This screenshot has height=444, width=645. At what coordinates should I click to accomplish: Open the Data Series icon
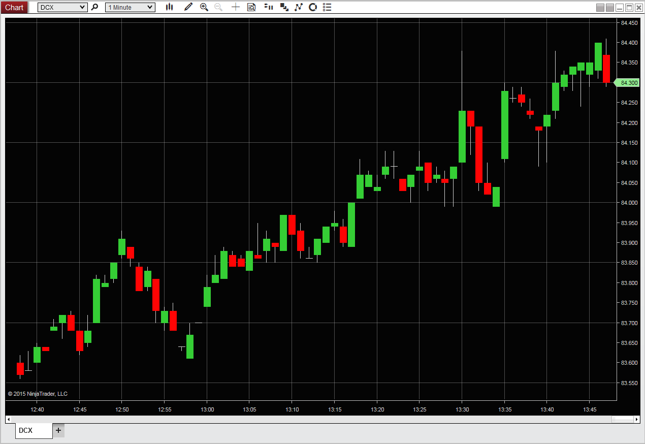284,7
